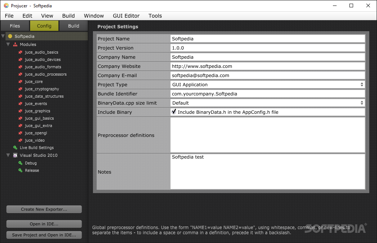
Task: Click the Modules group icon
Action: (15, 44)
